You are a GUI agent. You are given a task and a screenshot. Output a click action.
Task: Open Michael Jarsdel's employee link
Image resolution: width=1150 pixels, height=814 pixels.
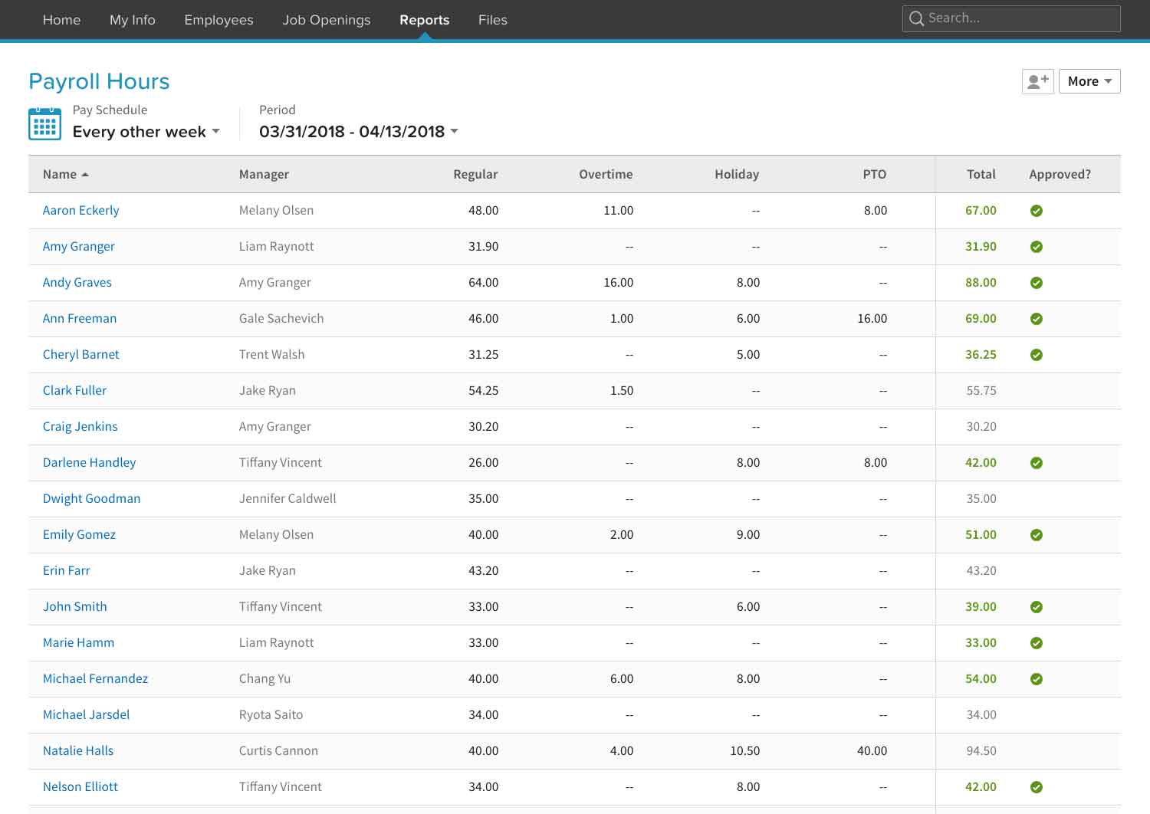pos(86,714)
